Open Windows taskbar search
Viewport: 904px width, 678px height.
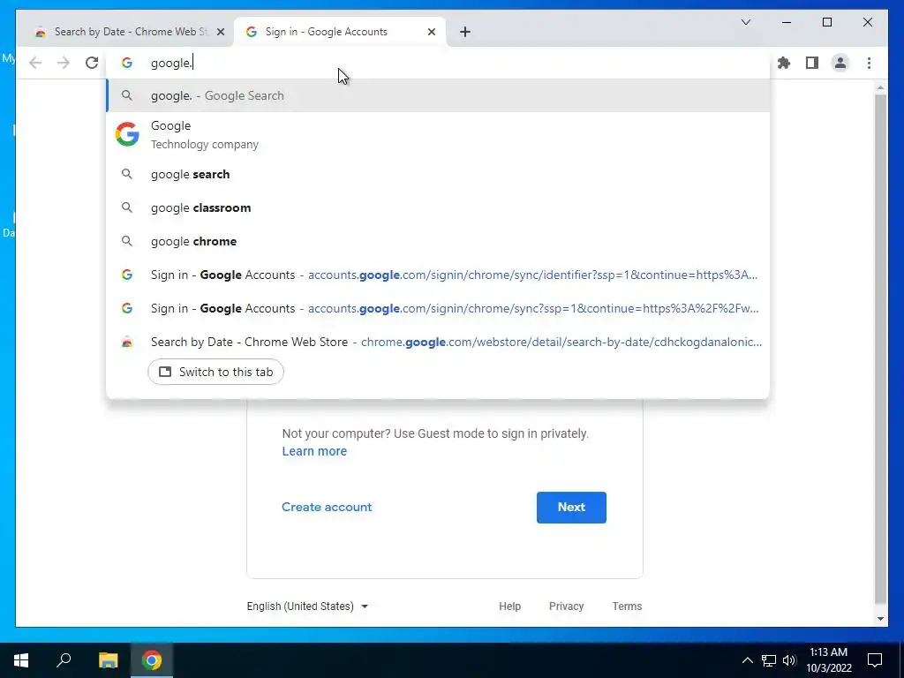point(64,660)
